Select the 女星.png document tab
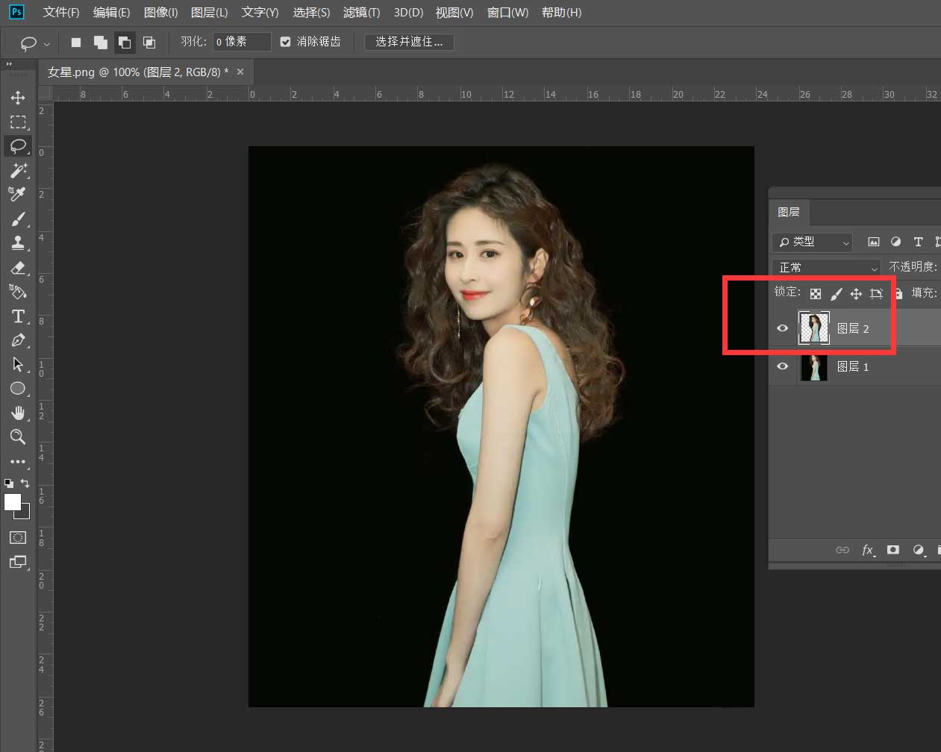This screenshot has width=941, height=752. click(x=138, y=72)
